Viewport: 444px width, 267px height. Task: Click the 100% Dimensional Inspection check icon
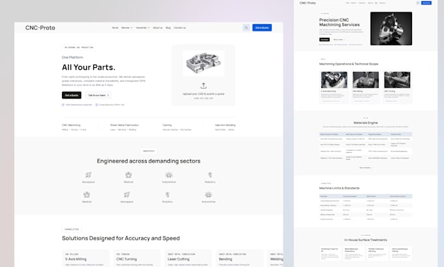pos(63,104)
